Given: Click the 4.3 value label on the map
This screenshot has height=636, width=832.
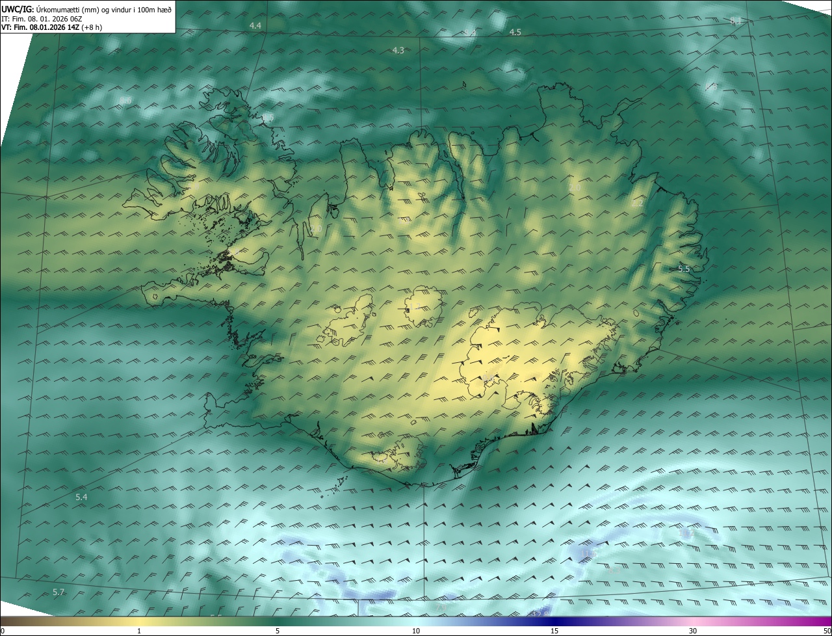Looking at the screenshot, I should (x=398, y=50).
